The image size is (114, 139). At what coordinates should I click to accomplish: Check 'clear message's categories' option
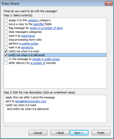coord(6,32)
